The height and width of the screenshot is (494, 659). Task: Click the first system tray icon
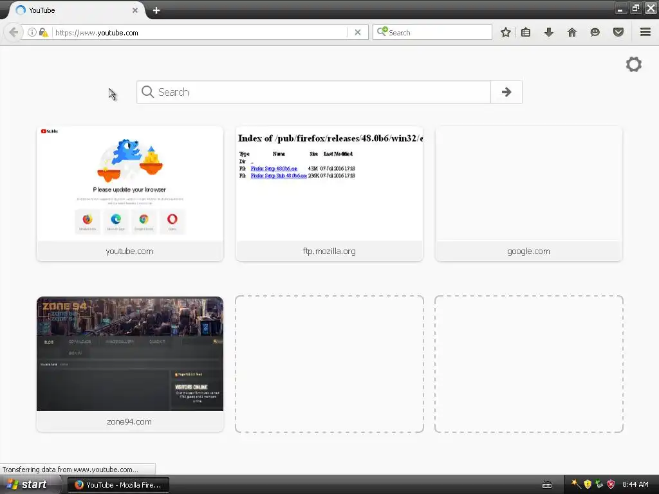[576, 484]
